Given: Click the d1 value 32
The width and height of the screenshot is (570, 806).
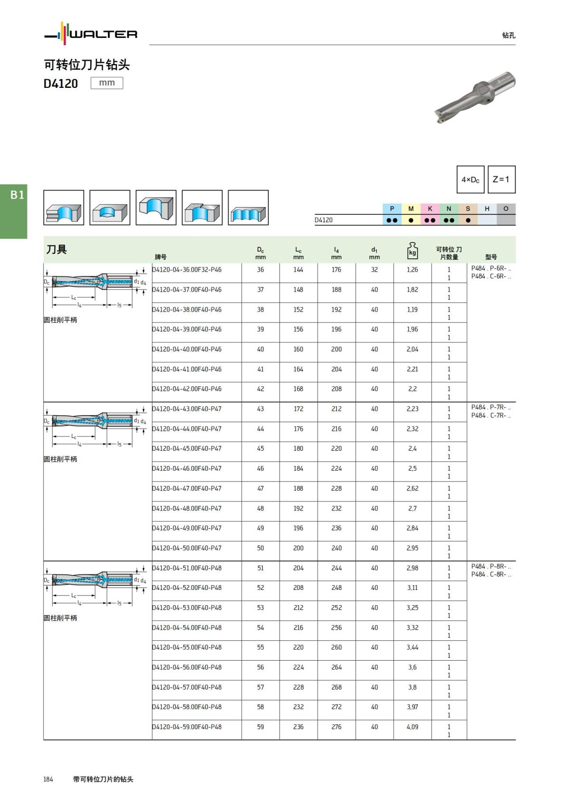Looking at the screenshot, I should pyautogui.click(x=374, y=270).
